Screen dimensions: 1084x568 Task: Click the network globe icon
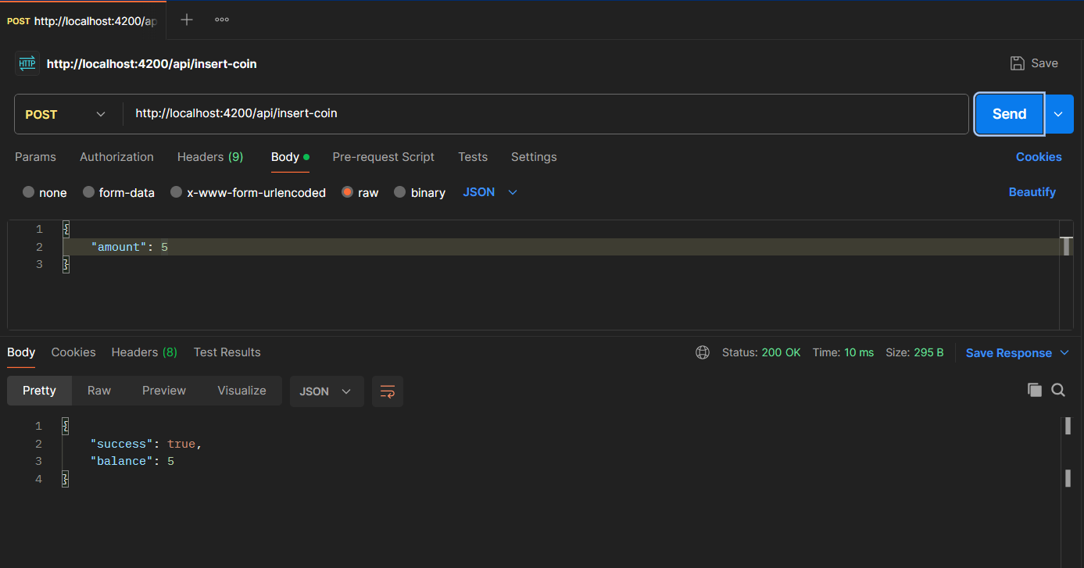[x=703, y=352]
